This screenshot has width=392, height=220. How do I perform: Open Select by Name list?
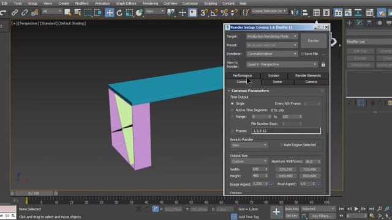point(78,12)
